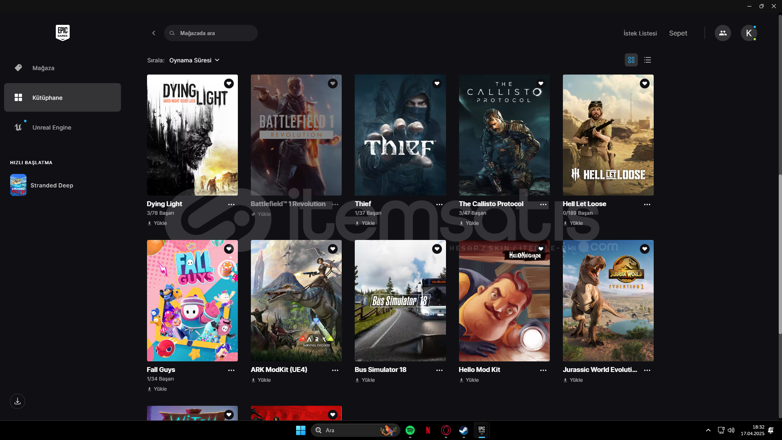Open Windows Start menu
Image resolution: width=782 pixels, height=440 pixels.
(x=301, y=430)
